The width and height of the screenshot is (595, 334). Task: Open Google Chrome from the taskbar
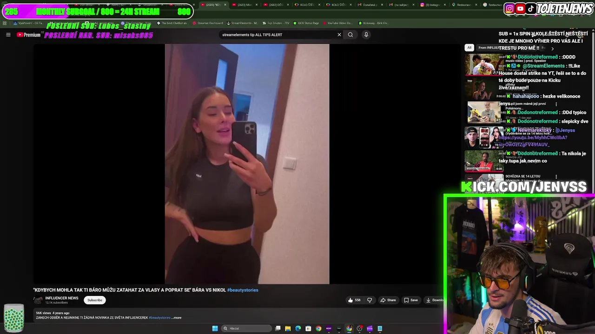tap(318, 328)
